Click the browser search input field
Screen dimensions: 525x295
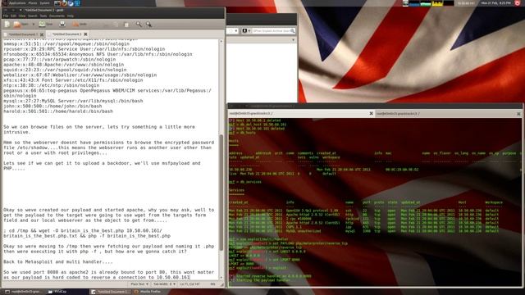click(271, 31)
